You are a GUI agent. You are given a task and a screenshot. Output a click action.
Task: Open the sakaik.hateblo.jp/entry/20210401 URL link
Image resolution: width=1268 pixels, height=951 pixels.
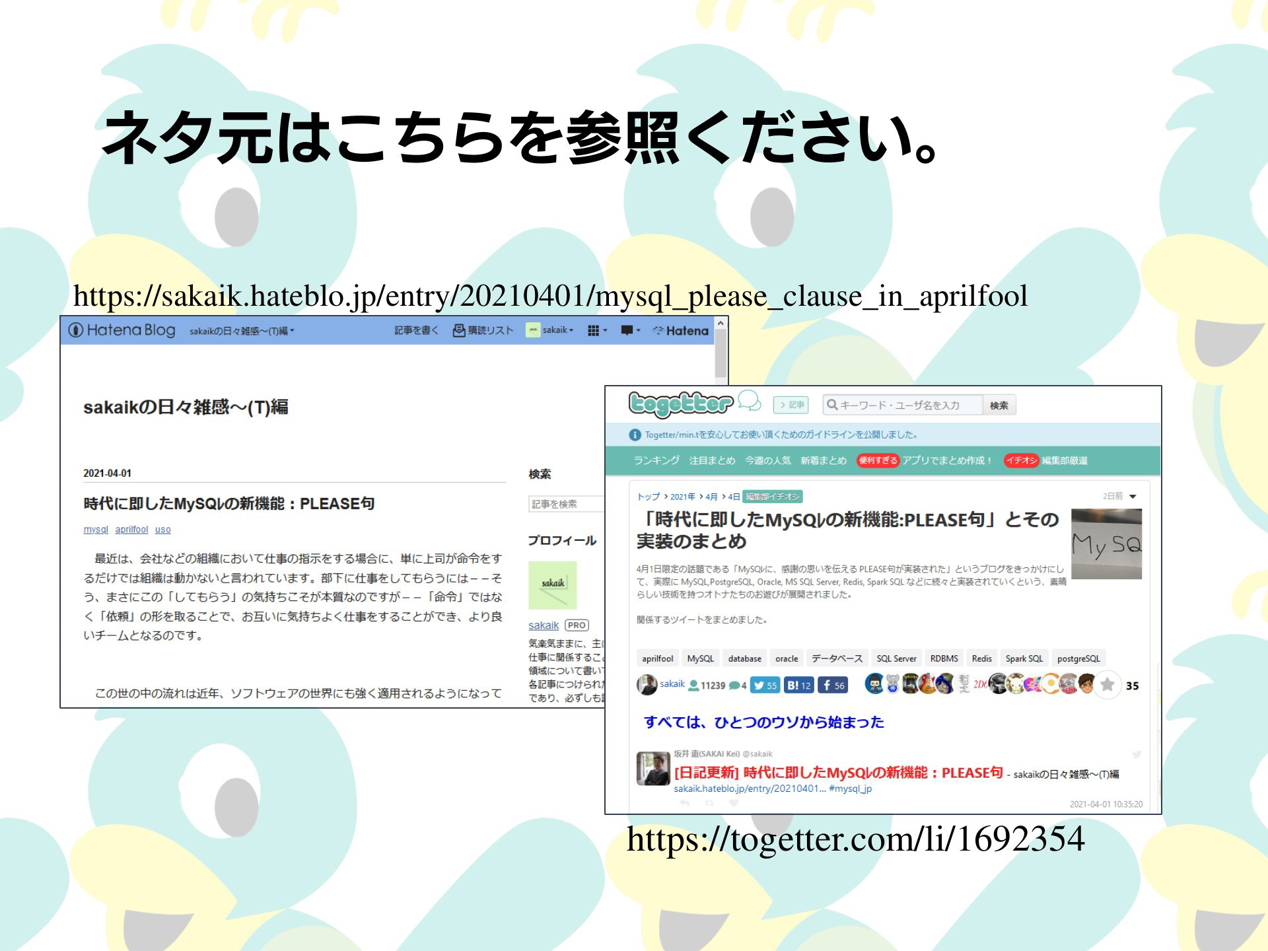[x=750, y=789]
